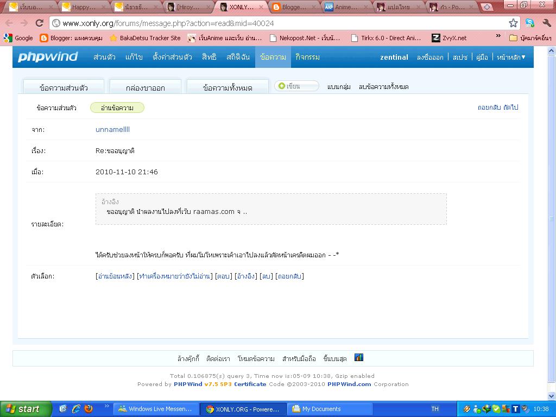
Task: Open sender profile unnamellll
Action: 112,129
